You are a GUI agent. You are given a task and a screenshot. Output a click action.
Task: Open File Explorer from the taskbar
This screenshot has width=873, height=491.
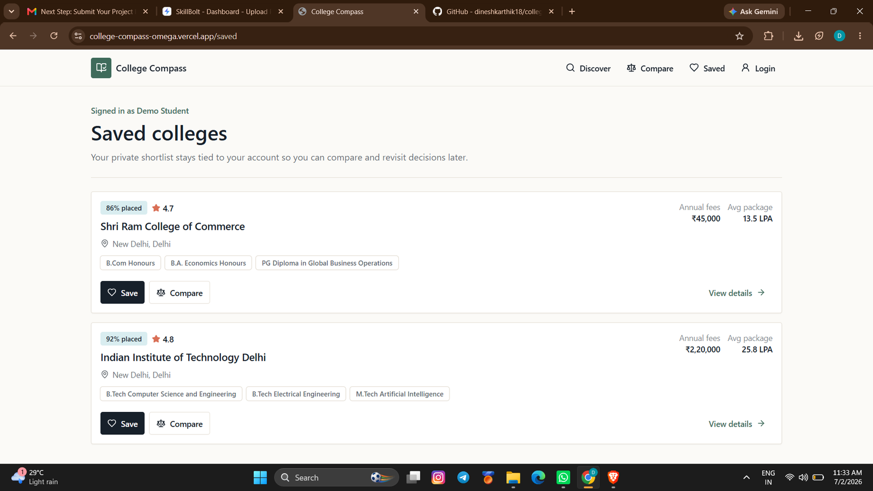tap(513, 477)
